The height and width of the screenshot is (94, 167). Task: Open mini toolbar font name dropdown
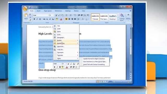61,64
